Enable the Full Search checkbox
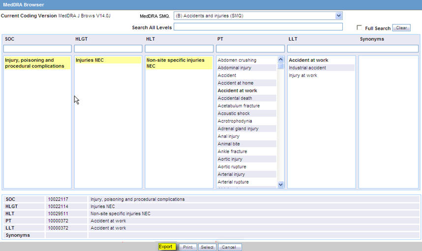The width and height of the screenshot is (422, 251). coord(360,27)
